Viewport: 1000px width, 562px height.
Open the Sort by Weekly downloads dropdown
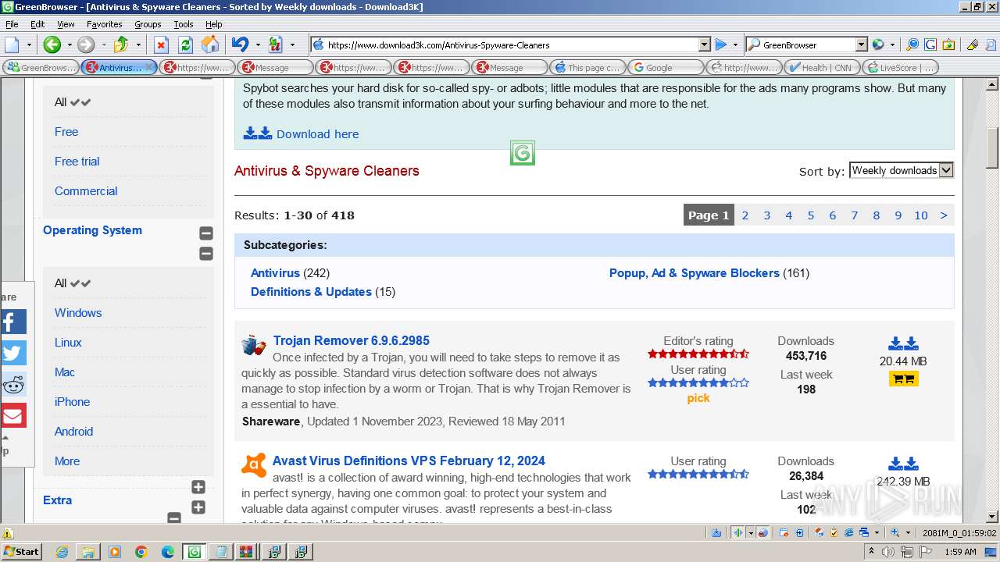click(x=902, y=170)
